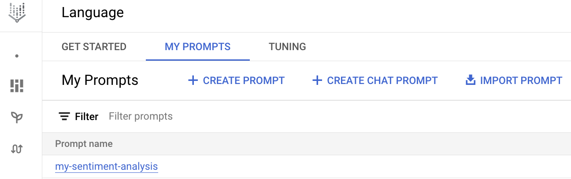Image resolution: width=571 pixels, height=179 pixels.
Task: Open the Dashboard icon in the sidebar
Action: pyautogui.click(x=17, y=86)
